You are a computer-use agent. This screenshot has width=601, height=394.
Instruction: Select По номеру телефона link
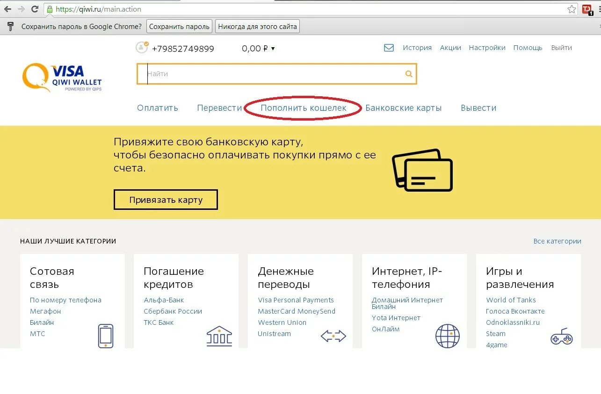[x=65, y=300]
